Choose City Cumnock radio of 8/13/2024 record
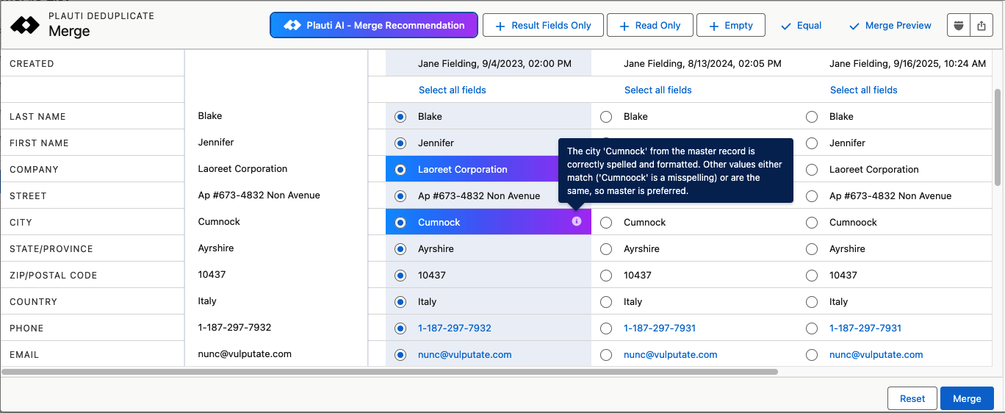This screenshot has width=1005, height=413. [606, 222]
